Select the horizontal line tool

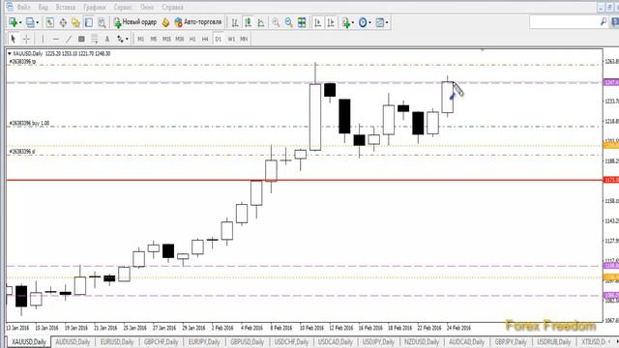click(56, 39)
